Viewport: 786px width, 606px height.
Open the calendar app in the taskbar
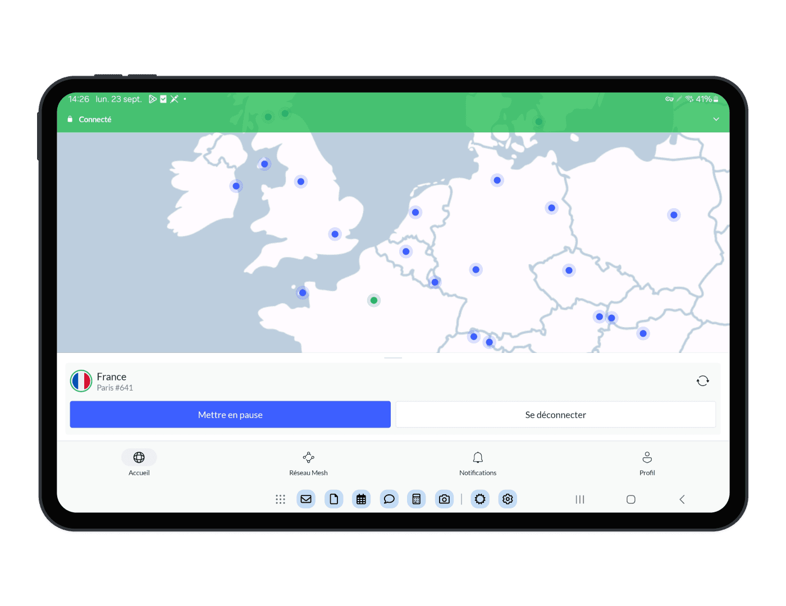(362, 499)
